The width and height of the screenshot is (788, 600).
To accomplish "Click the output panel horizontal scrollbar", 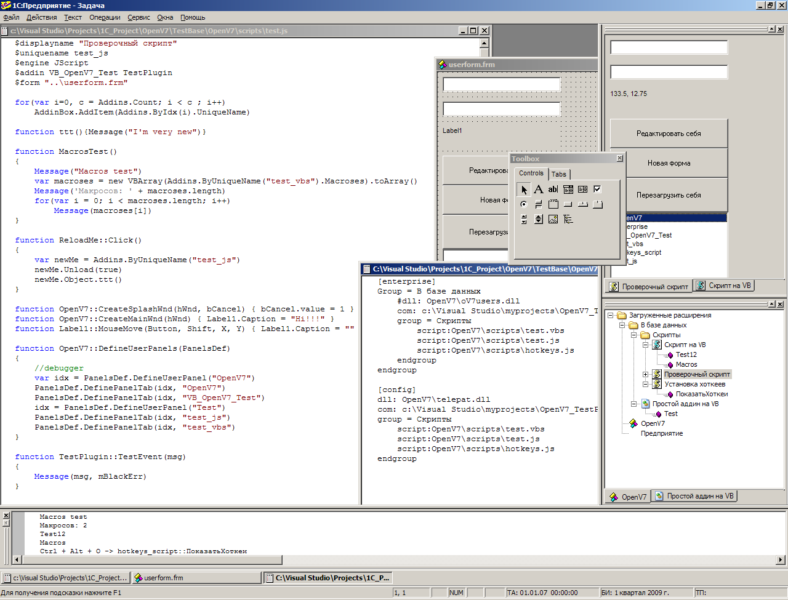I will (x=394, y=560).
